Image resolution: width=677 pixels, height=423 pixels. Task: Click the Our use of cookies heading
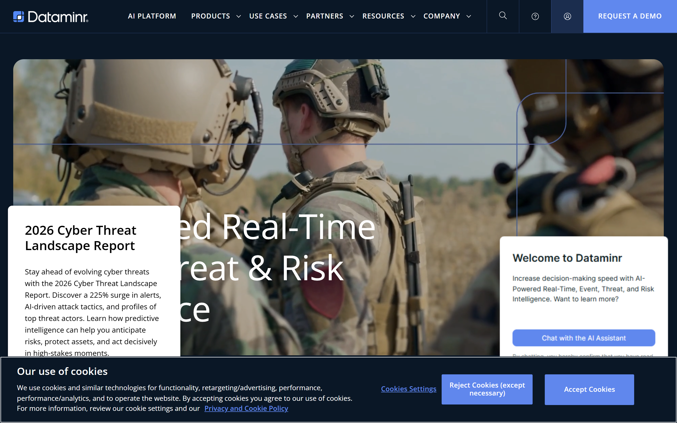[62, 371]
